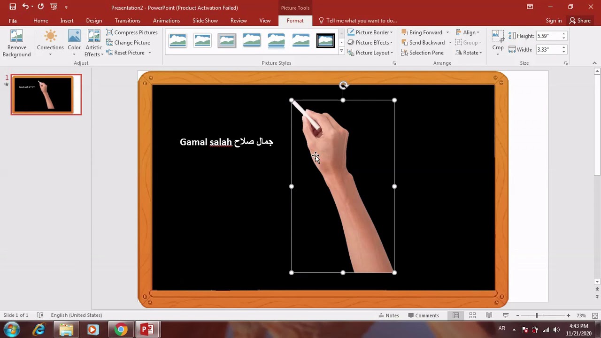Open Artistic Effects gallery
The height and width of the screenshot is (338, 601).
(94, 43)
